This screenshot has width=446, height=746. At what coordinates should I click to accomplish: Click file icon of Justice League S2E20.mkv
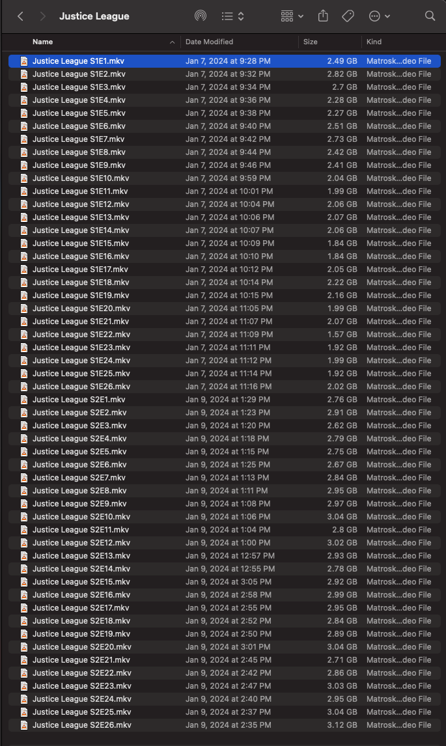(24, 646)
